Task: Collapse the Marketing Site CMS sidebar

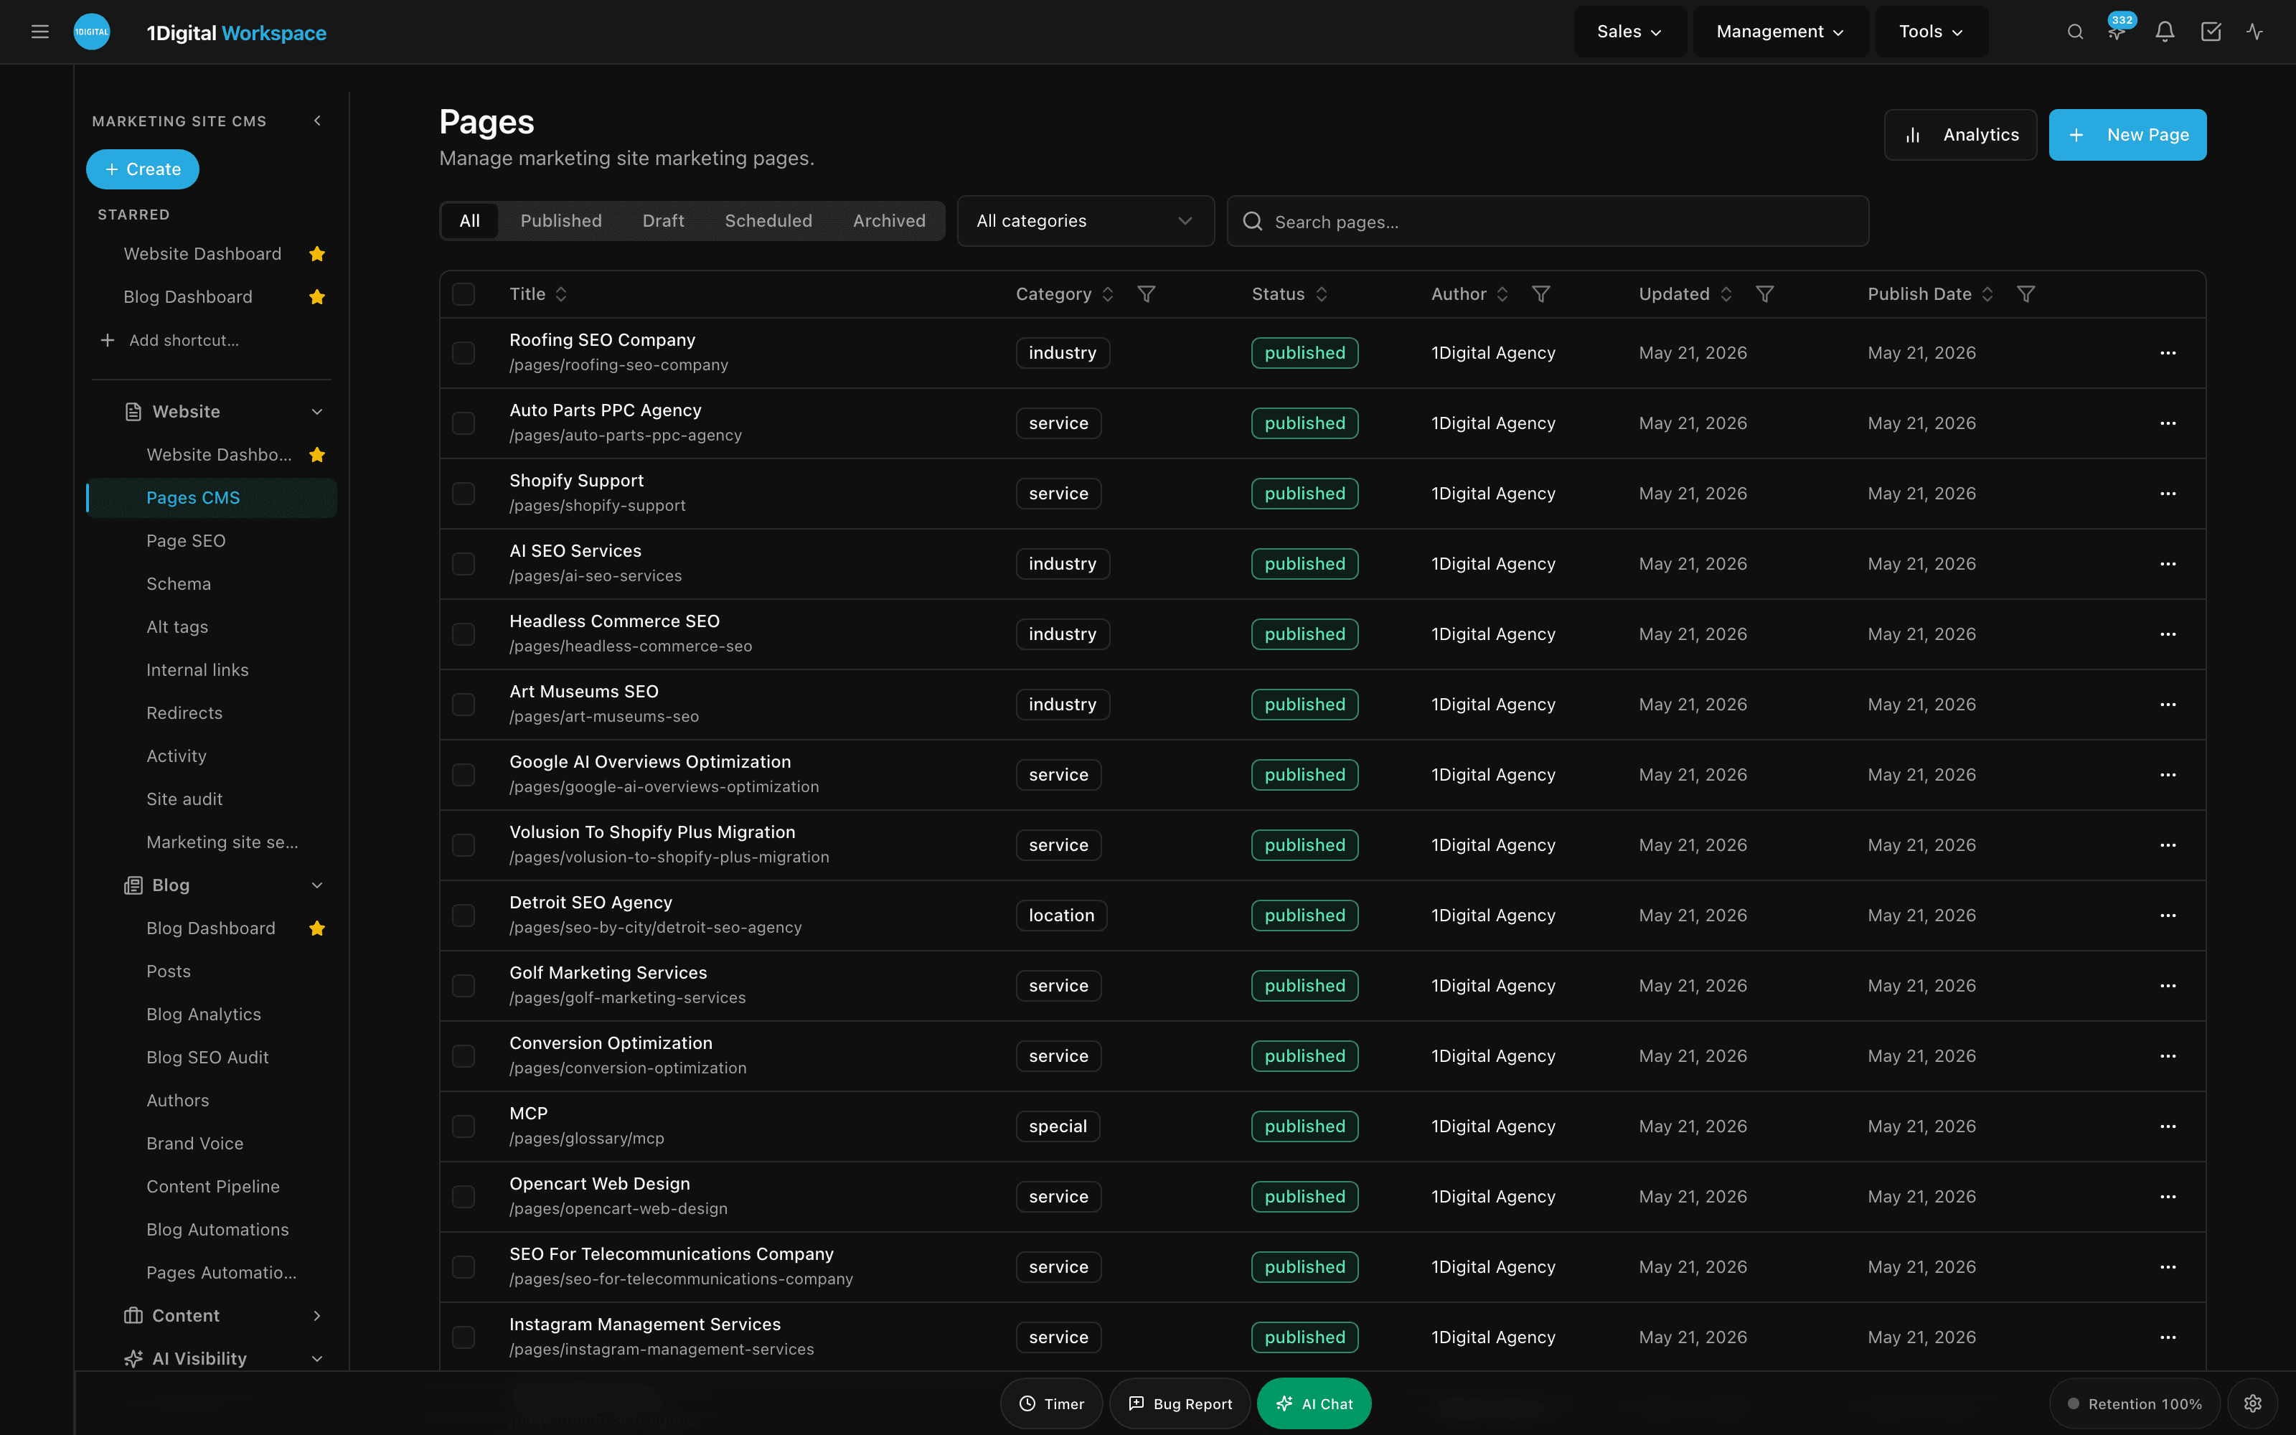Action: (x=317, y=121)
